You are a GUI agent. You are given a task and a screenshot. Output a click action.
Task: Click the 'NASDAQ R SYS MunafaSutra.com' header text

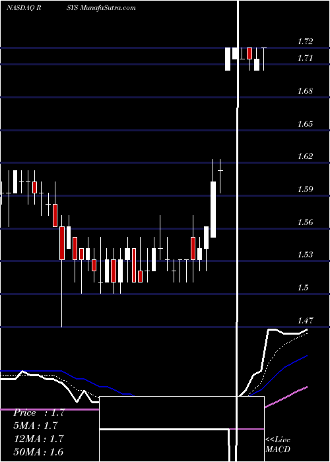(71, 8)
